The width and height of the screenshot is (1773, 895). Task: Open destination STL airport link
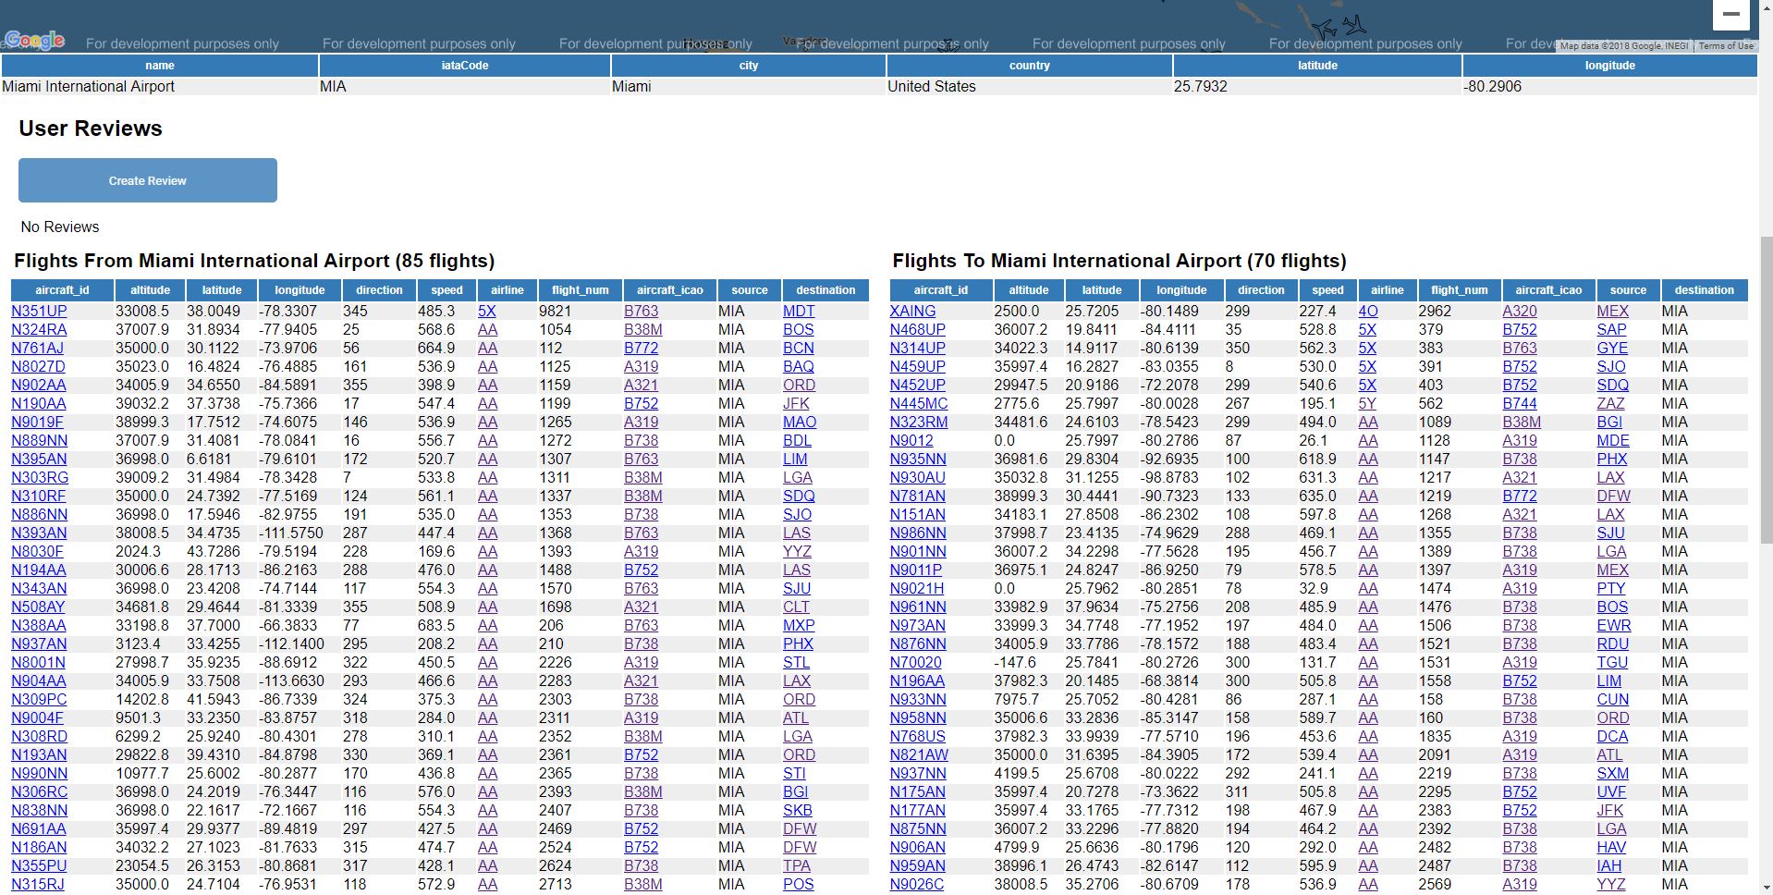tap(796, 663)
